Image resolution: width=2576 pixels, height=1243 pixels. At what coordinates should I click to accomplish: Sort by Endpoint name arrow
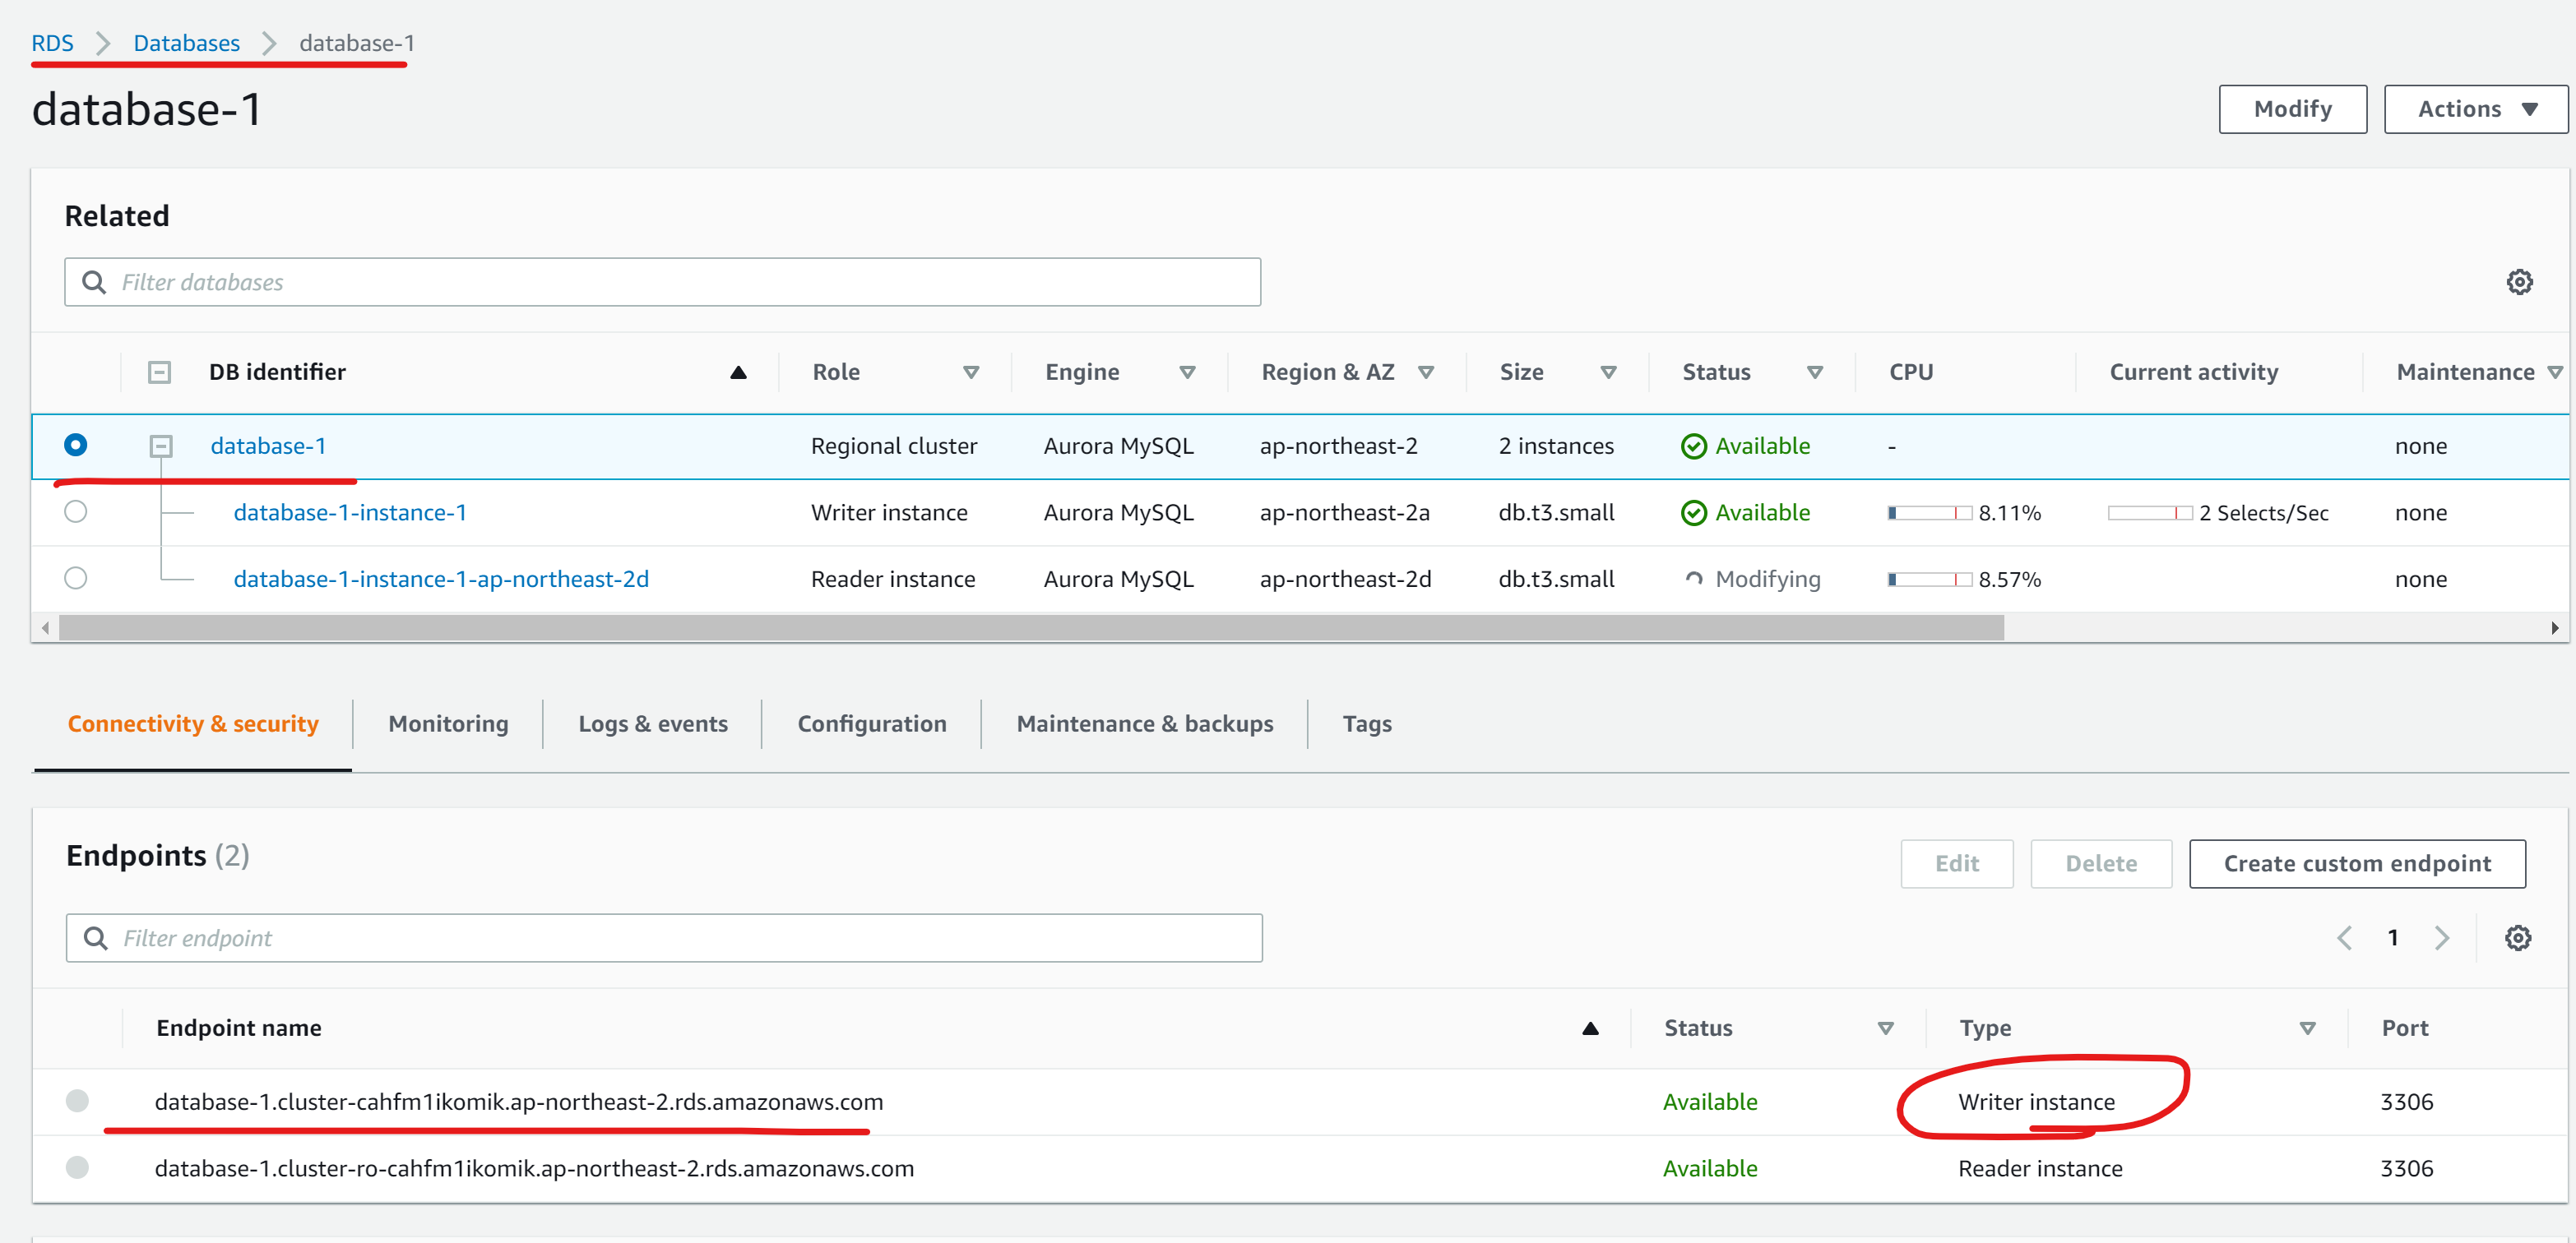click(1590, 1028)
